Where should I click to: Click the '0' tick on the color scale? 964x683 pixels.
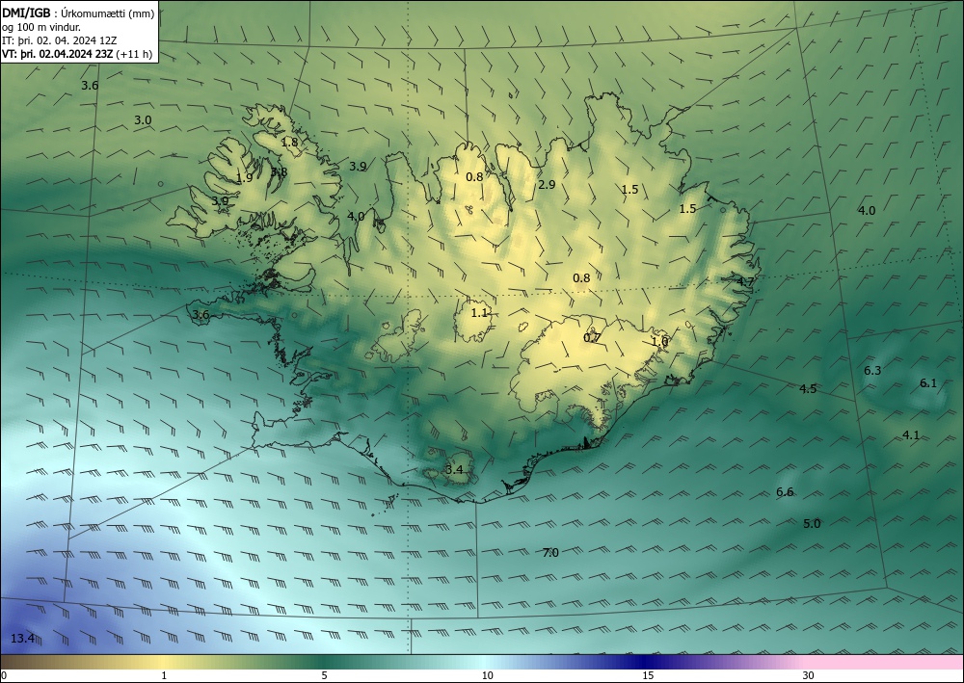click(4, 675)
